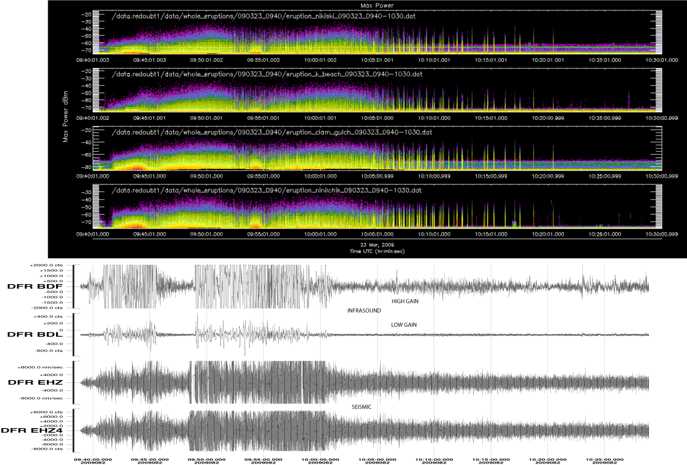Click the 'DFR EHZ4' channel label
Screen dimensions: 687x465
coord(31,430)
